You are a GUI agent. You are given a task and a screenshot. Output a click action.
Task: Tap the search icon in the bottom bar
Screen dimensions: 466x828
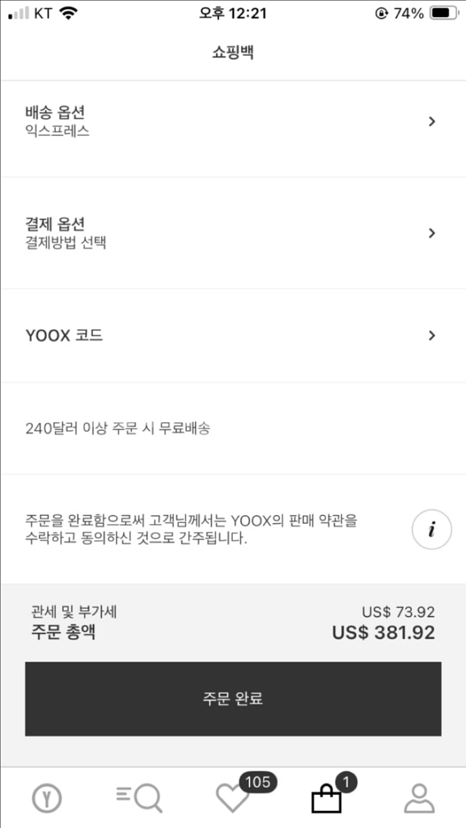(139, 796)
